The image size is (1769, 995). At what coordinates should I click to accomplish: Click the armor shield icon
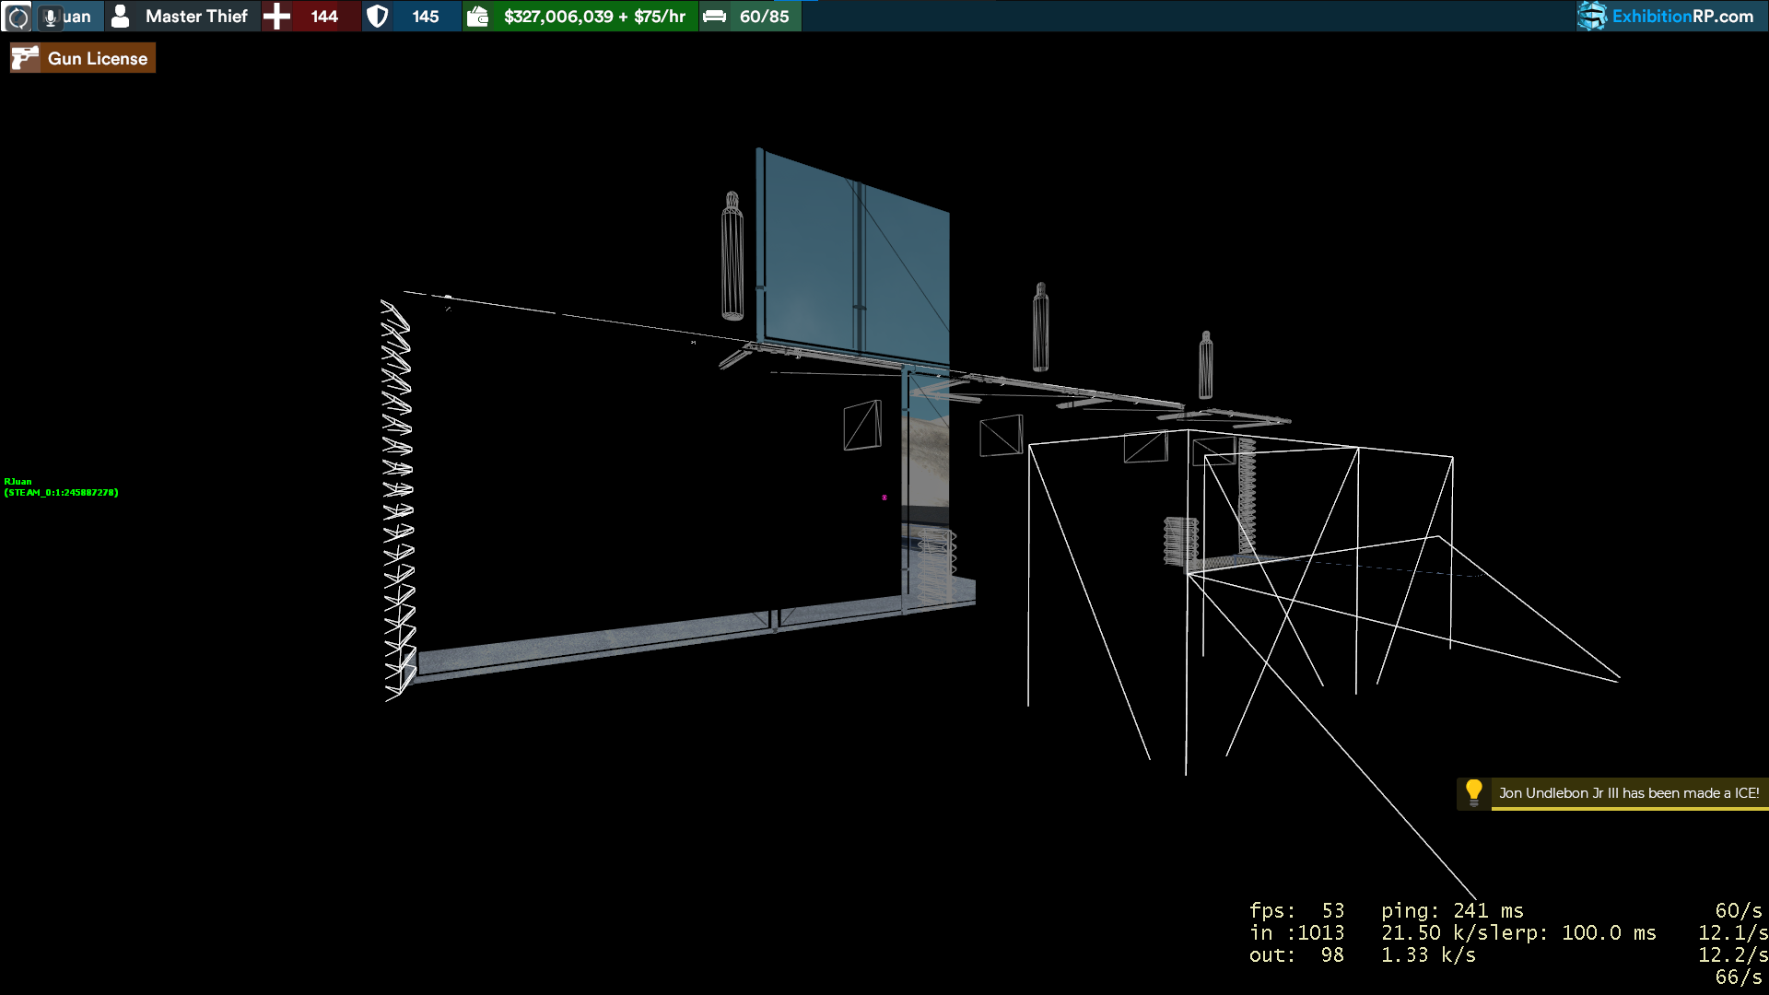(377, 16)
